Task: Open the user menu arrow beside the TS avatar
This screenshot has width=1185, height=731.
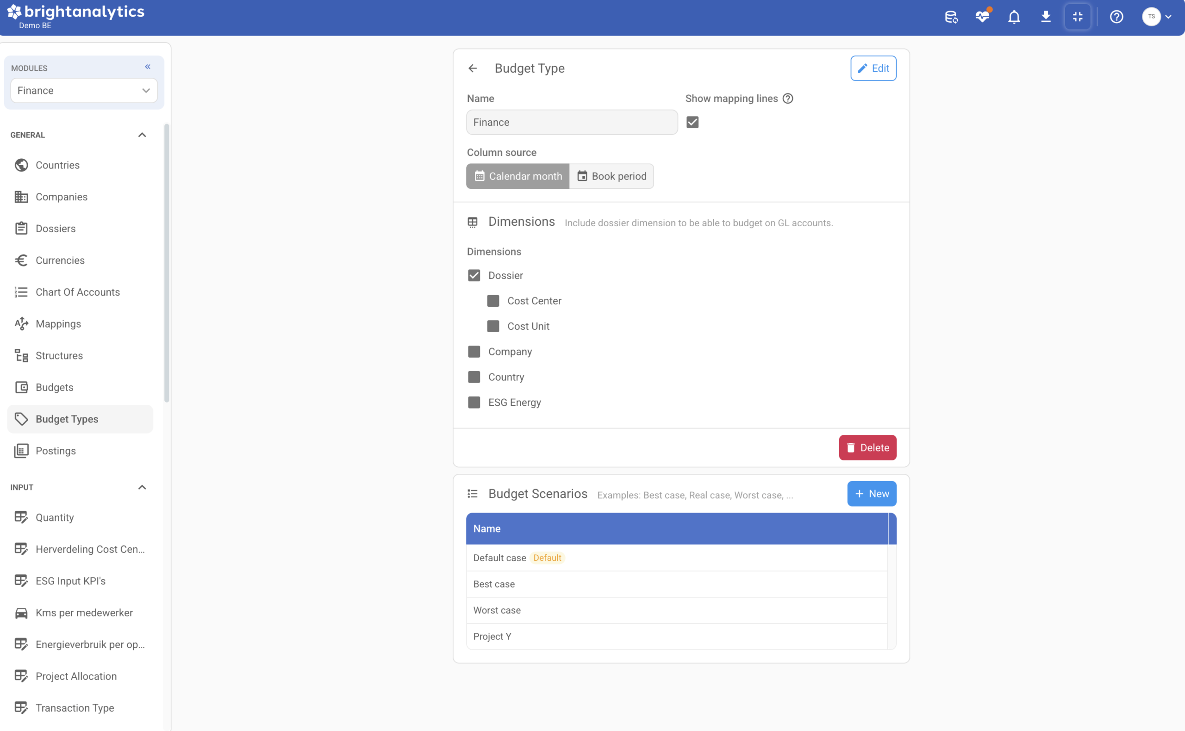Action: pyautogui.click(x=1168, y=17)
